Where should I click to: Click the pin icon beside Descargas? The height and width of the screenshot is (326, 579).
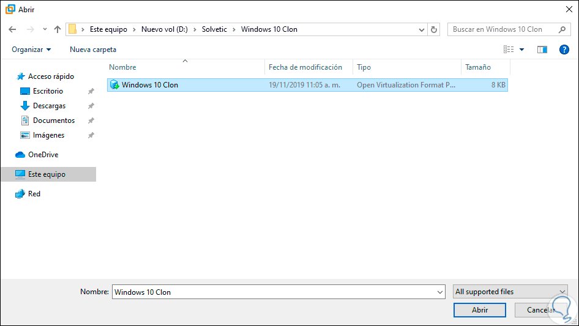tap(91, 106)
